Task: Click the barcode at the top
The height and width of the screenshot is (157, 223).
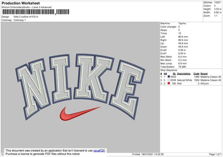Action: pos(36,12)
